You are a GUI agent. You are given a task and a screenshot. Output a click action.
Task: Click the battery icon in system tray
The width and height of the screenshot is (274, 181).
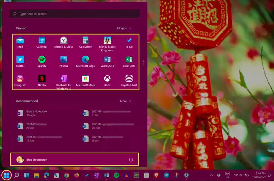click(247, 175)
